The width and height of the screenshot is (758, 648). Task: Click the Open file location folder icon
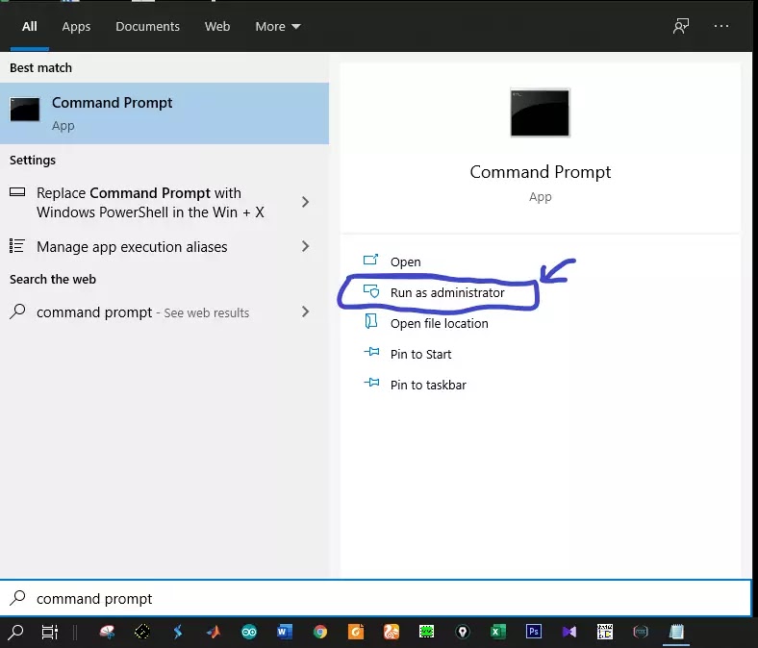tap(370, 322)
